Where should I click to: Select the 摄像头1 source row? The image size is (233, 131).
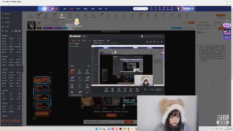(x=80, y=44)
